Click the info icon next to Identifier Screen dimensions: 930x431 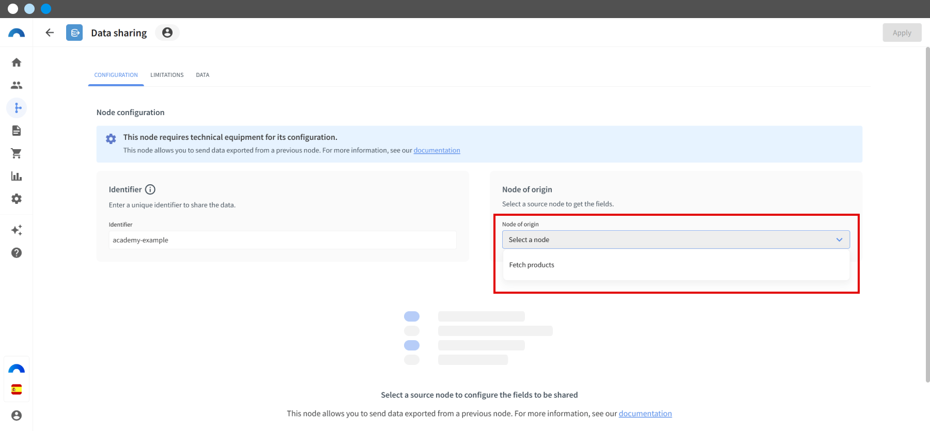click(x=150, y=189)
